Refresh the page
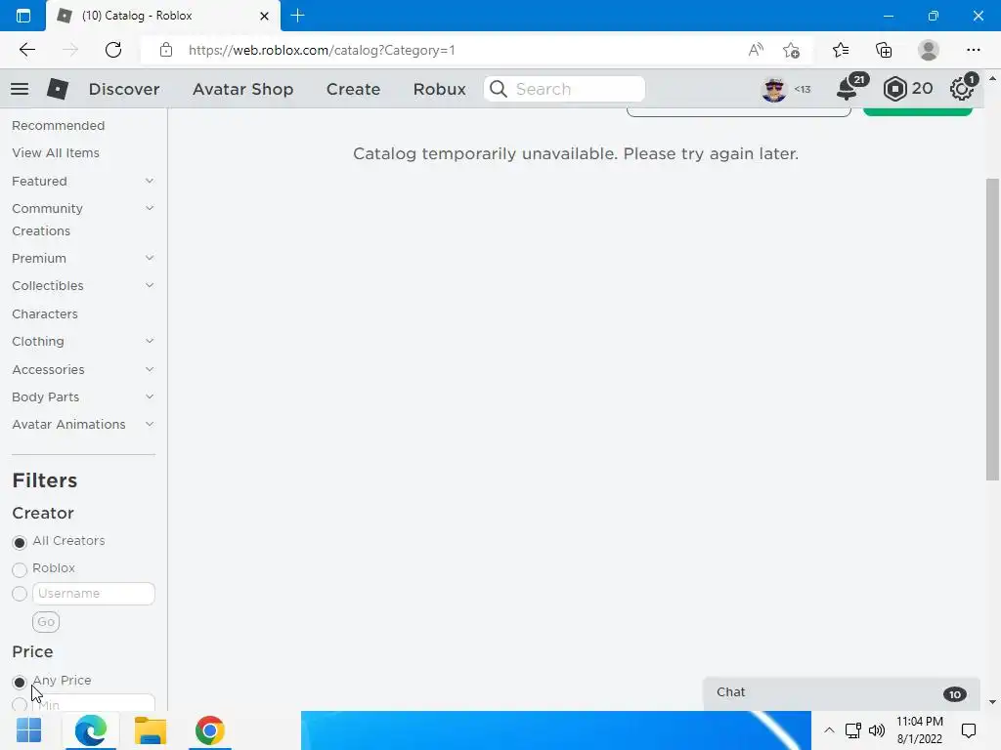 [x=113, y=50]
